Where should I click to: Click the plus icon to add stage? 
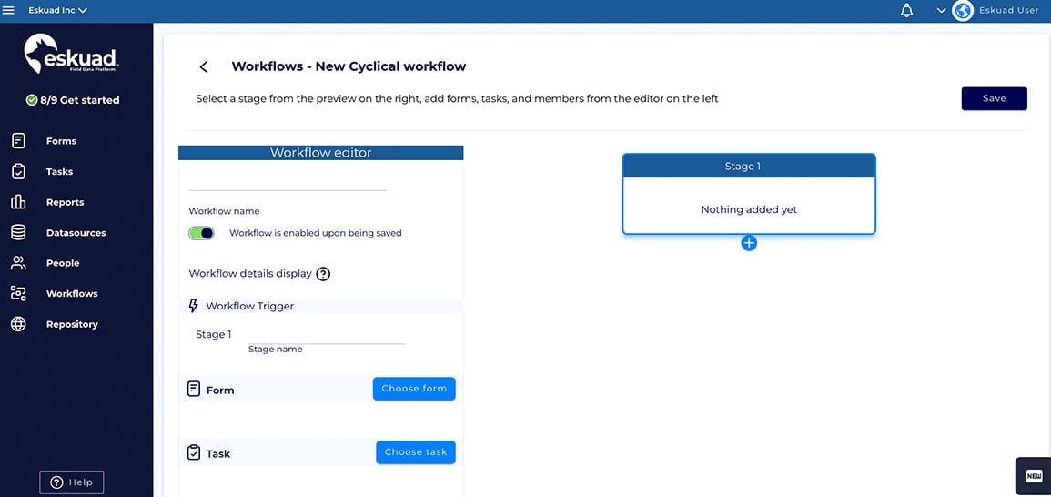[749, 243]
